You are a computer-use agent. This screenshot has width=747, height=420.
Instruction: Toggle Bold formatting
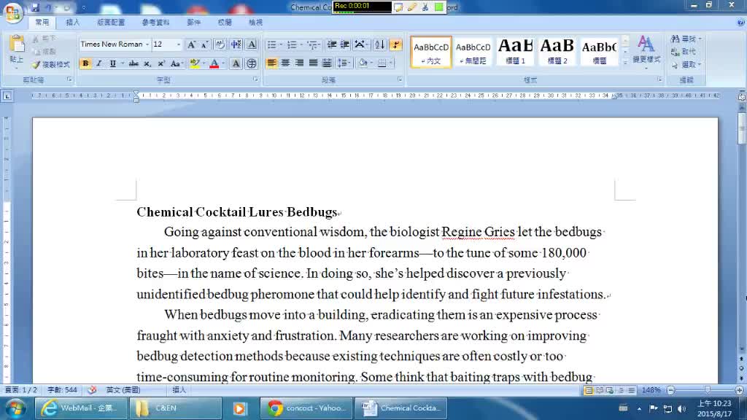(85, 63)
